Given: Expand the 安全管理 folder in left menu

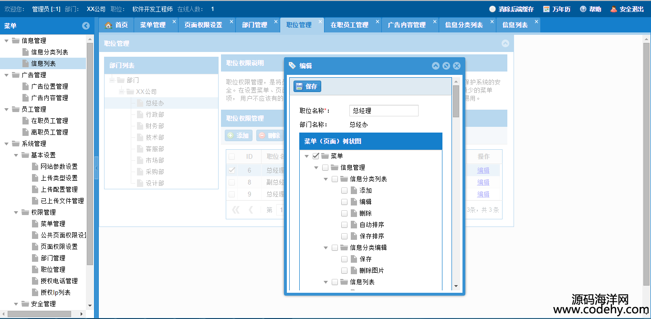Looking at the screenshot, I should click(x=16, y=304).
